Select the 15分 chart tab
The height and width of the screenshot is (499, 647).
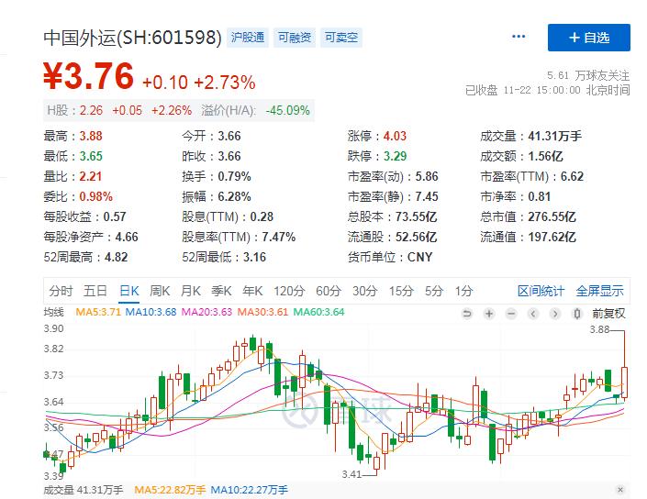(x=401, y=291)
